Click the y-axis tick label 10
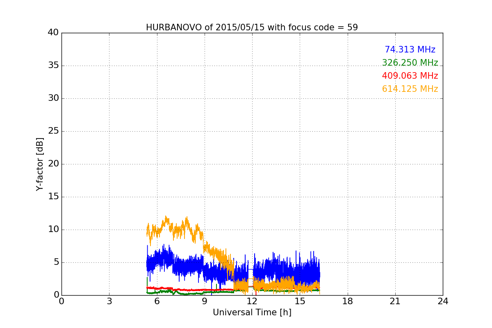This screenshot has width=492, height=328. tap(53, 229)
